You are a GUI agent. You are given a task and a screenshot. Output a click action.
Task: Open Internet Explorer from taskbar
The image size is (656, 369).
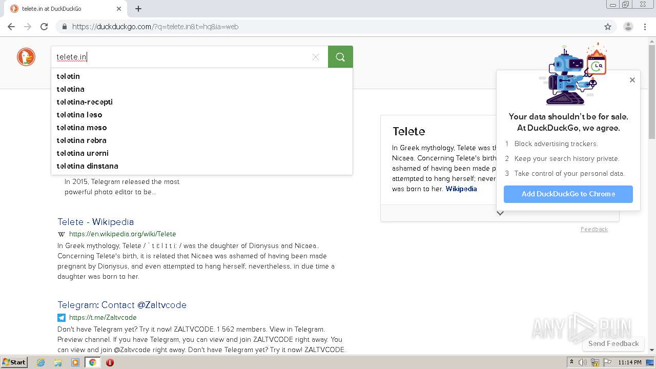tap(41, 362)
